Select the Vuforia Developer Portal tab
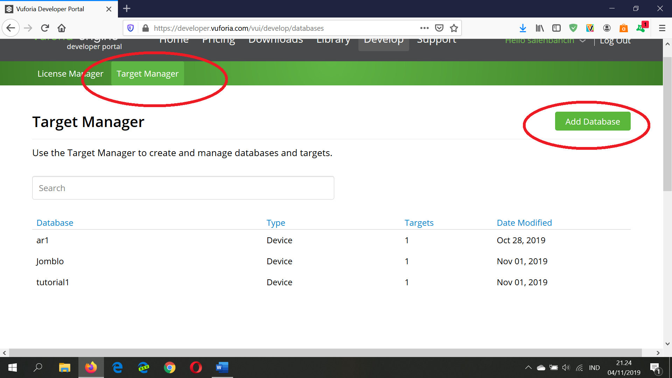The height and width of the screenshot is (378, 672). pyautogui.click(x=59, y=9)
